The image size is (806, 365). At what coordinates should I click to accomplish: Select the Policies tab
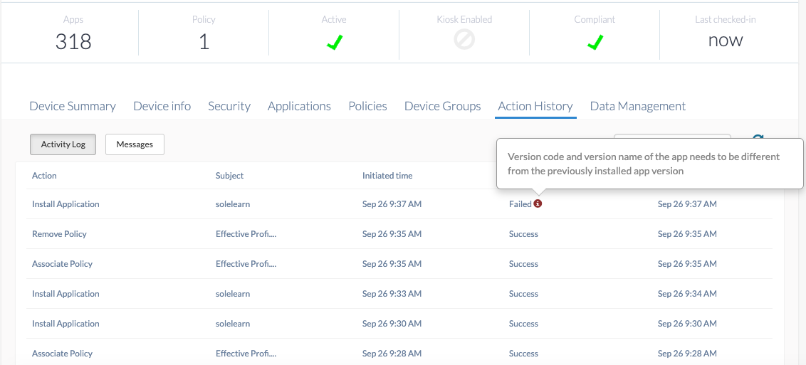pyautogui.click(x=367, y=106)
